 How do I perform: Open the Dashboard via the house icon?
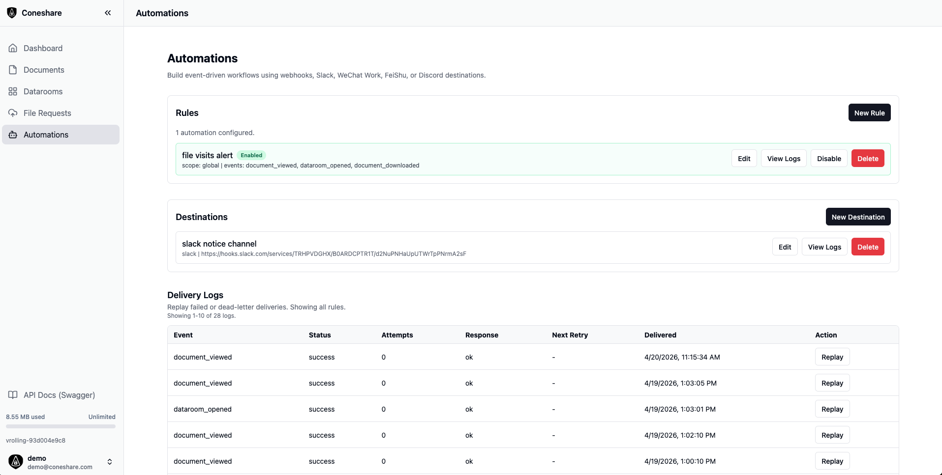[x=13, y=48]
